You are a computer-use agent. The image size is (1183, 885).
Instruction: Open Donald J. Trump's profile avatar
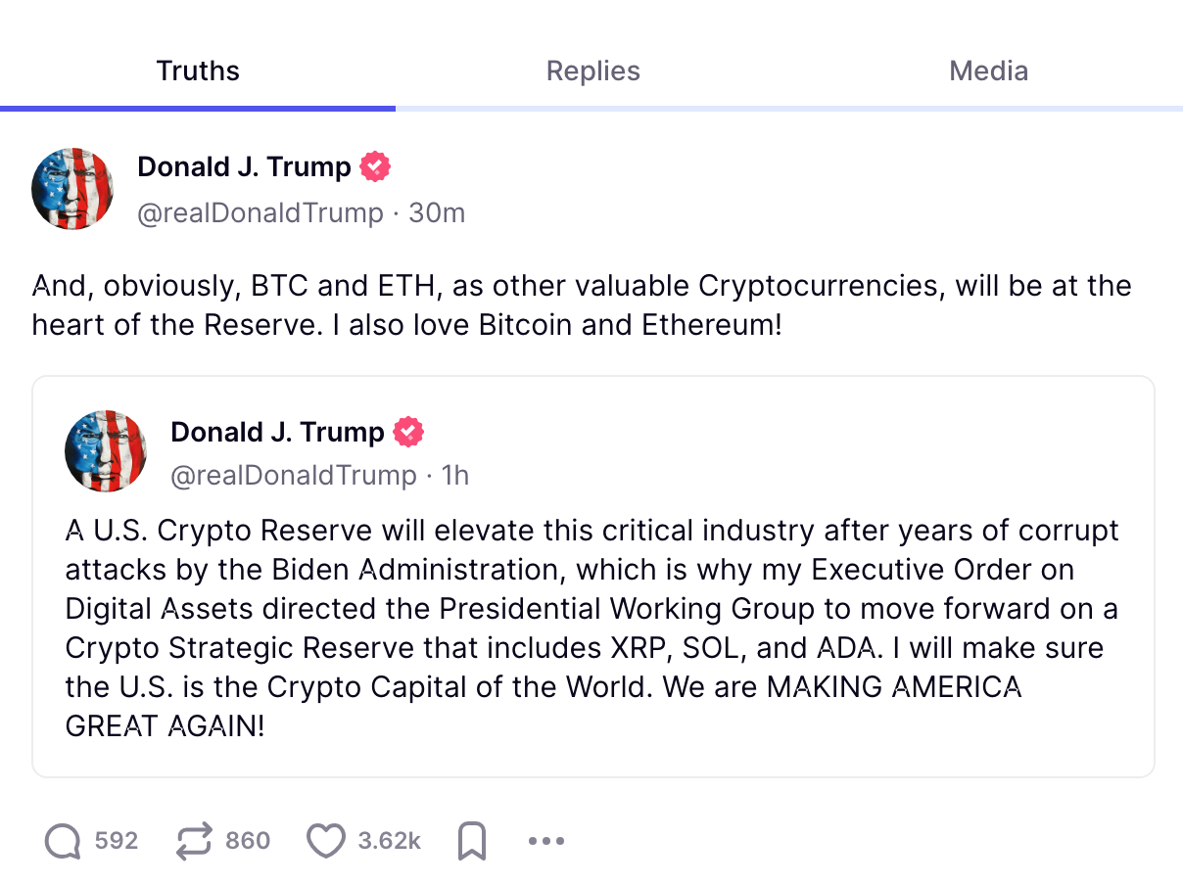71,188
